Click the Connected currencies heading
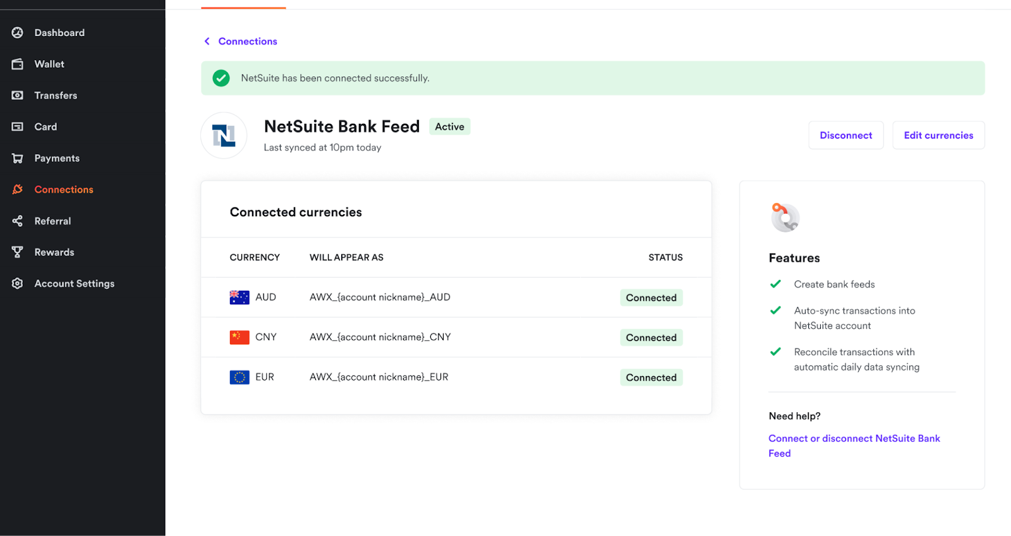Image resolution: width=1011 pixels, height=536 pixels. click(x=296, y=212)
